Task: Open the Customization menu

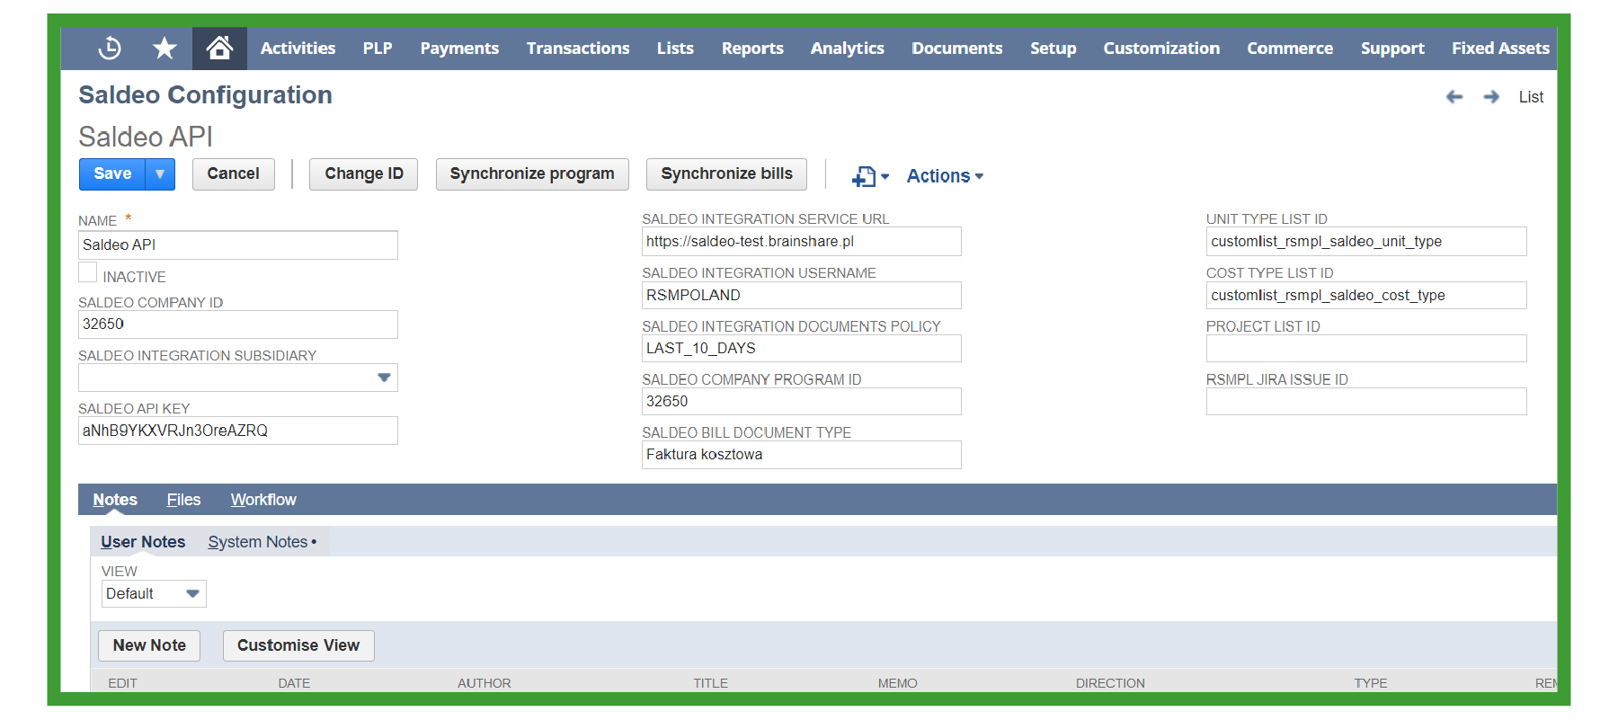Action: (x=1161, y=49)
